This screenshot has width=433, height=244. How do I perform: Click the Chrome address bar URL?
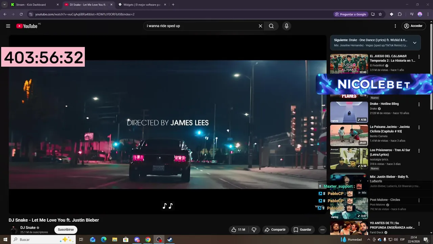click(x=85, y=14)
